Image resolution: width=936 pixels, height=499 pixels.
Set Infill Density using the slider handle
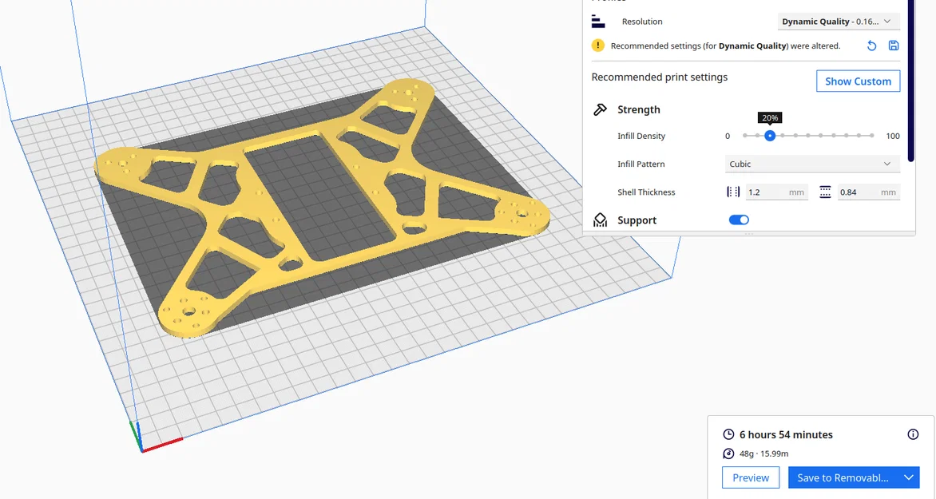769,136
